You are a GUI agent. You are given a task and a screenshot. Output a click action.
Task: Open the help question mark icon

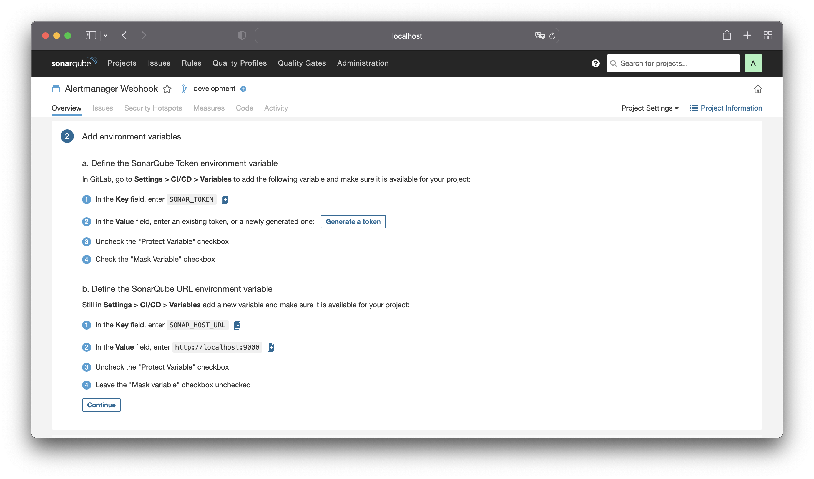(x=596, y=63)
